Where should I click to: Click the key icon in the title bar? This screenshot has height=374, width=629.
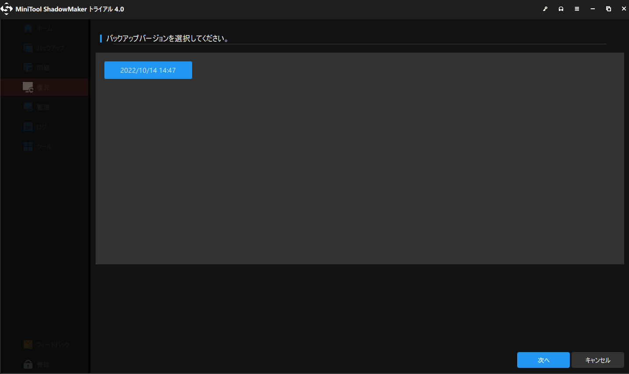pyautogui.click(x=545, y=9)
